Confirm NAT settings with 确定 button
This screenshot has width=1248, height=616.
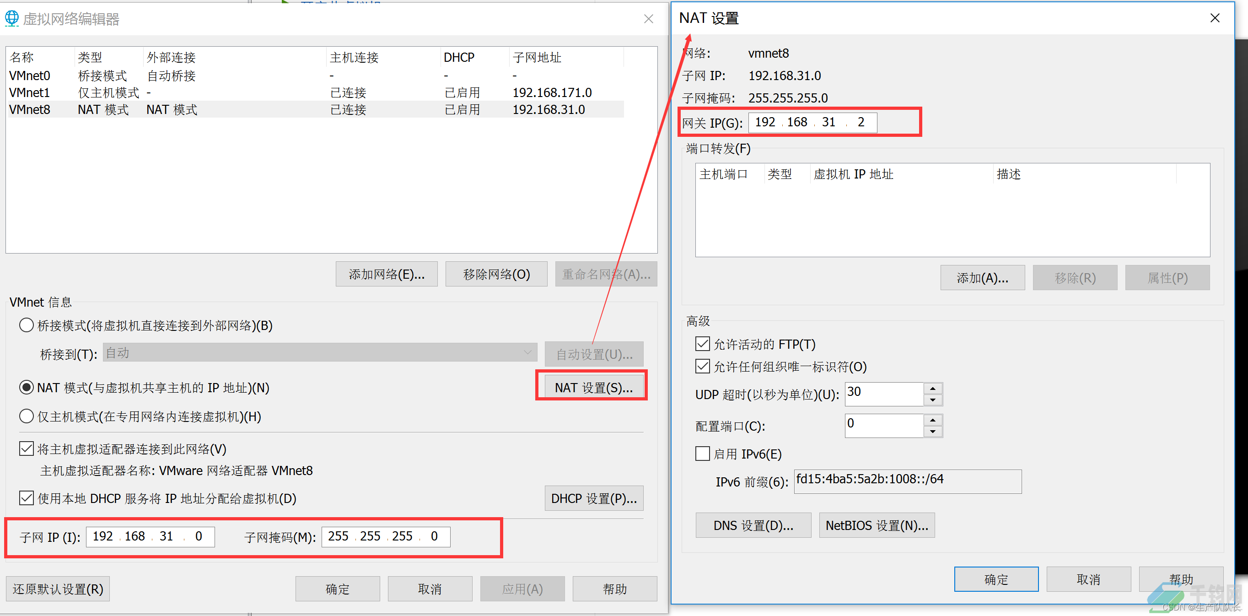(996, 579)
